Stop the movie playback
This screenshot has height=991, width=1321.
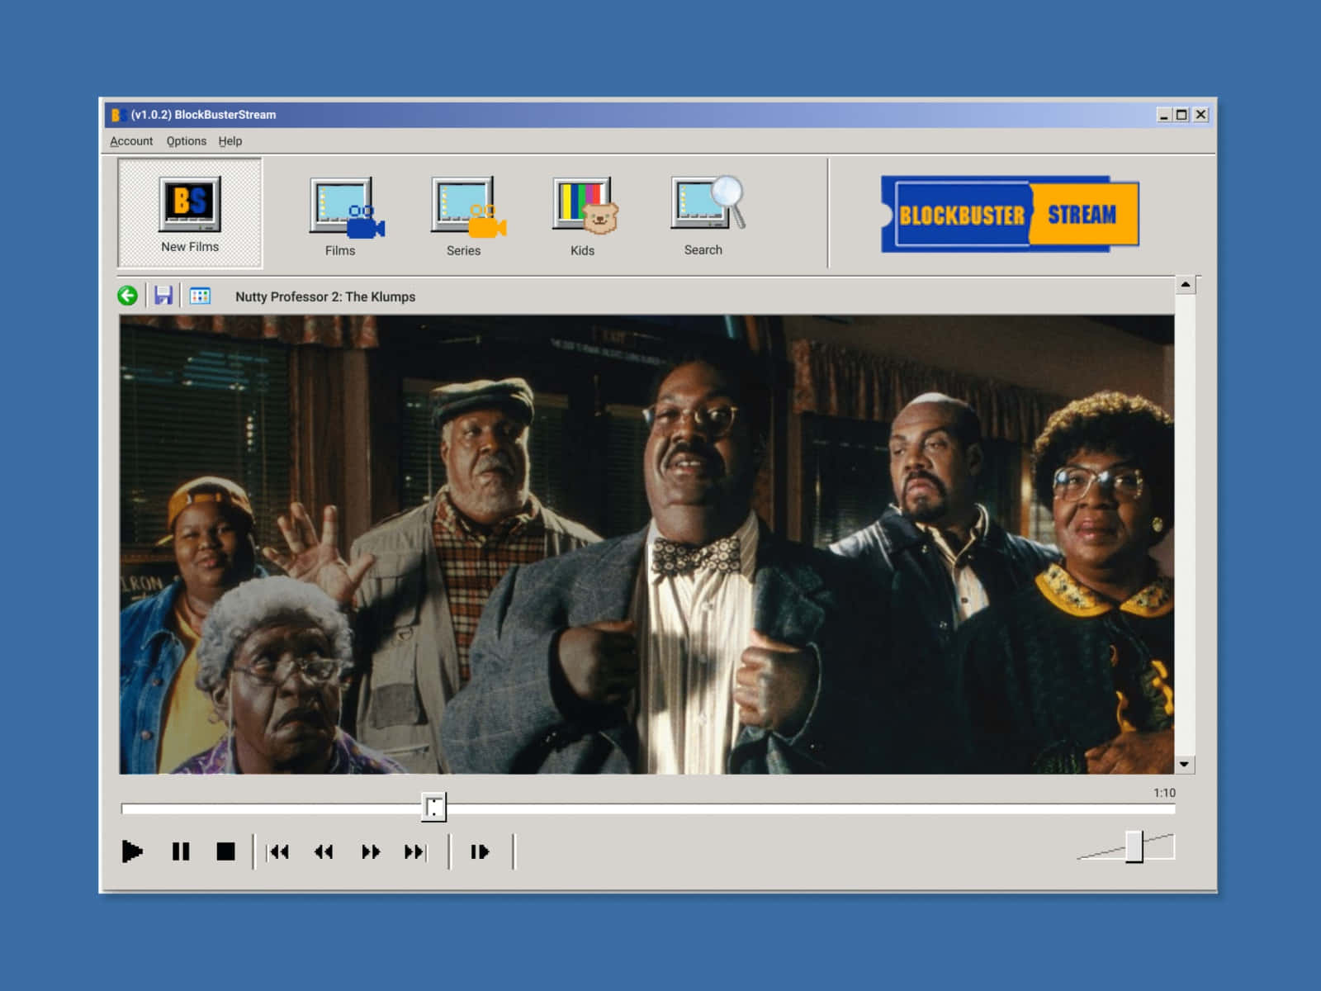tap(225, 851)
